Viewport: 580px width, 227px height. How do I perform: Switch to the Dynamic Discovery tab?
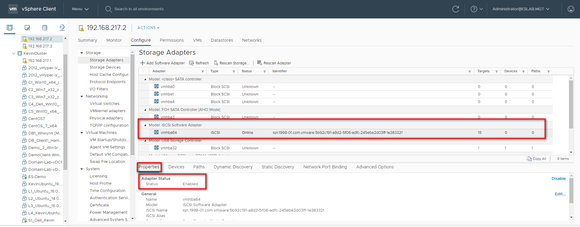pos(233,167)
